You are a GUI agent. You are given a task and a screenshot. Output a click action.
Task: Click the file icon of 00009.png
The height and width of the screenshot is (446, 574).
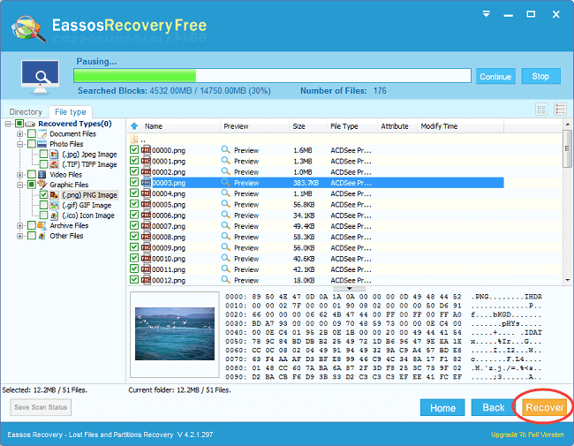tap(146, 247)
